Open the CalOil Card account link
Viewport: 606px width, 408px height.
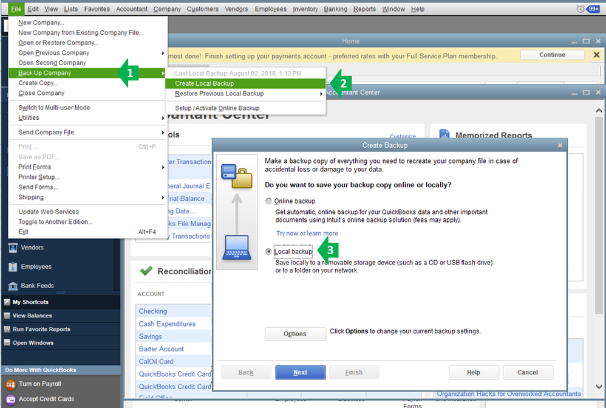click(x=156, y=362)
